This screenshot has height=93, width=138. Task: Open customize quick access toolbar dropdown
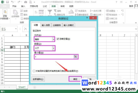coord(34,2)
